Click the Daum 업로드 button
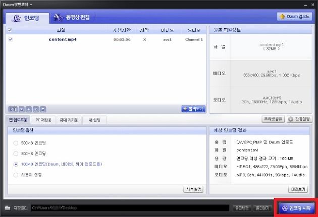This screenshot has height=217, width=318. click(x=294, y=17)
